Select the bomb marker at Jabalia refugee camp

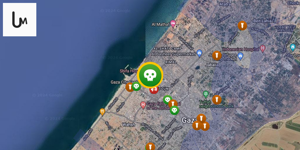point(217,56)
